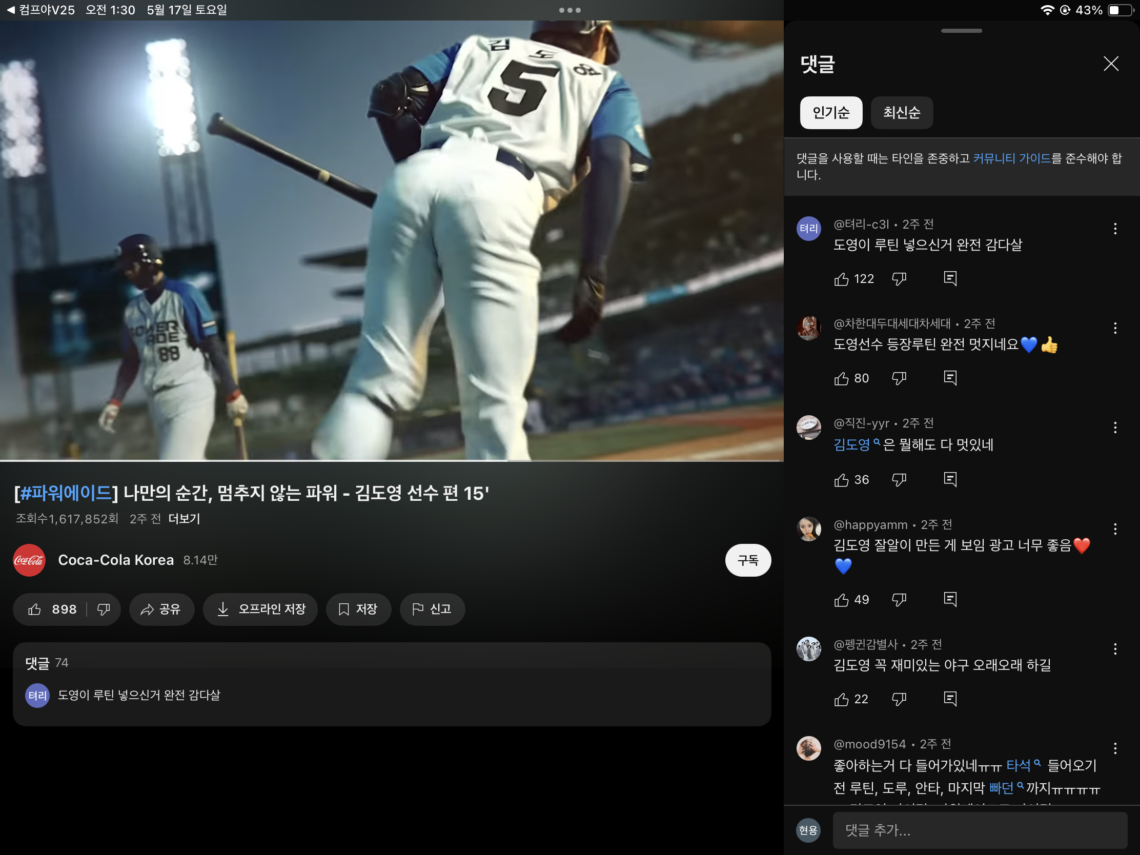Tap the 타석 search link in comment
Screen dimensions: 1140x855
[1024, 765]
